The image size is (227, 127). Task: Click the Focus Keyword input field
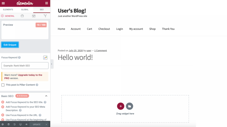25,66
